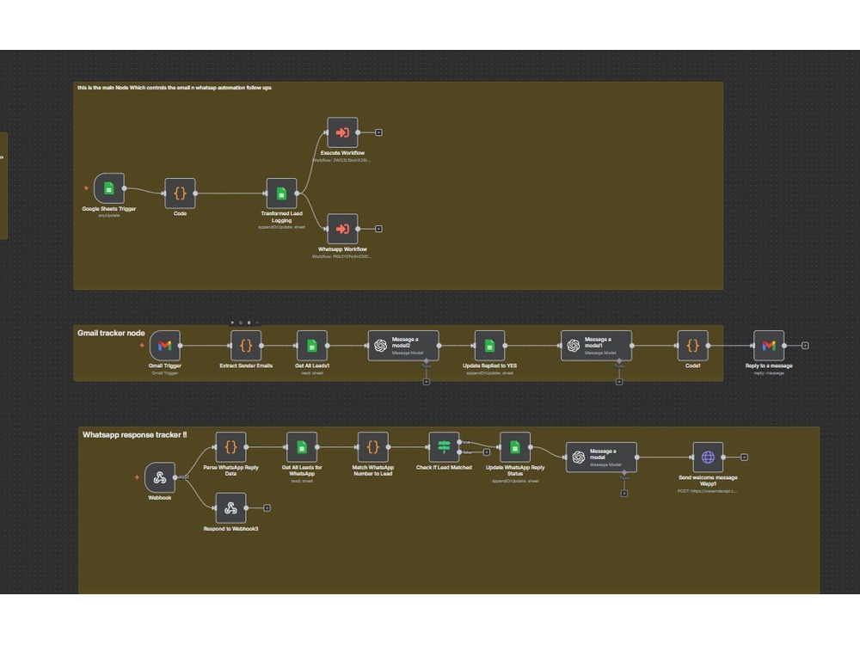Screen dimensions: 860x645
Task: Click the Whatsapp Workflow label text
Action: [342, 249]
